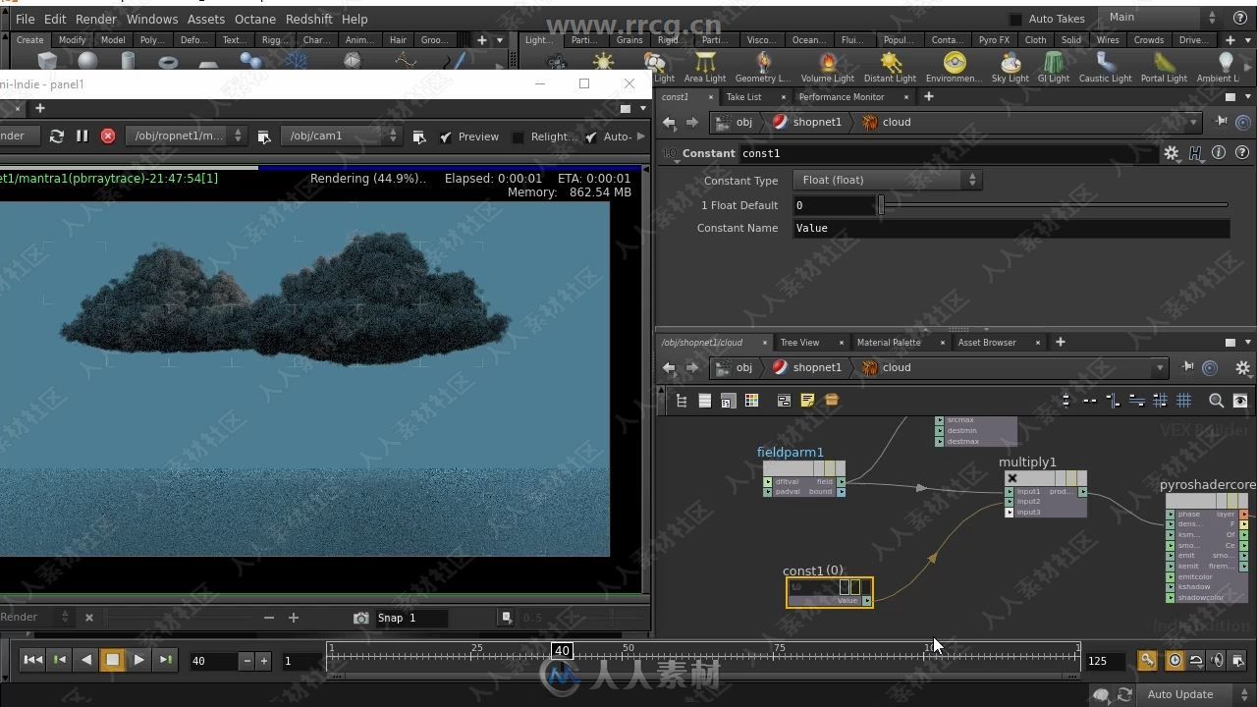This screenshot has width=1257, height=707.
Task: Open the network editor search icon
Action: tap(1216, 401)
